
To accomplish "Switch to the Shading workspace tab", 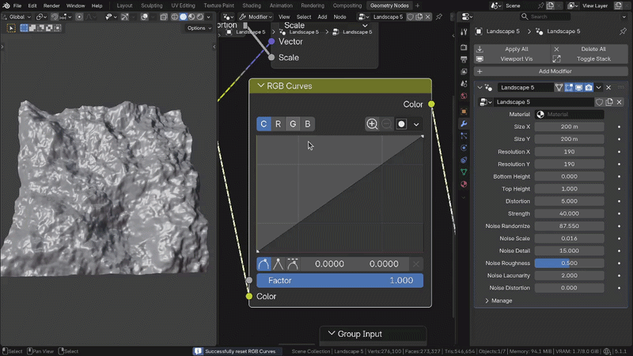I will (x=252, y=6).
